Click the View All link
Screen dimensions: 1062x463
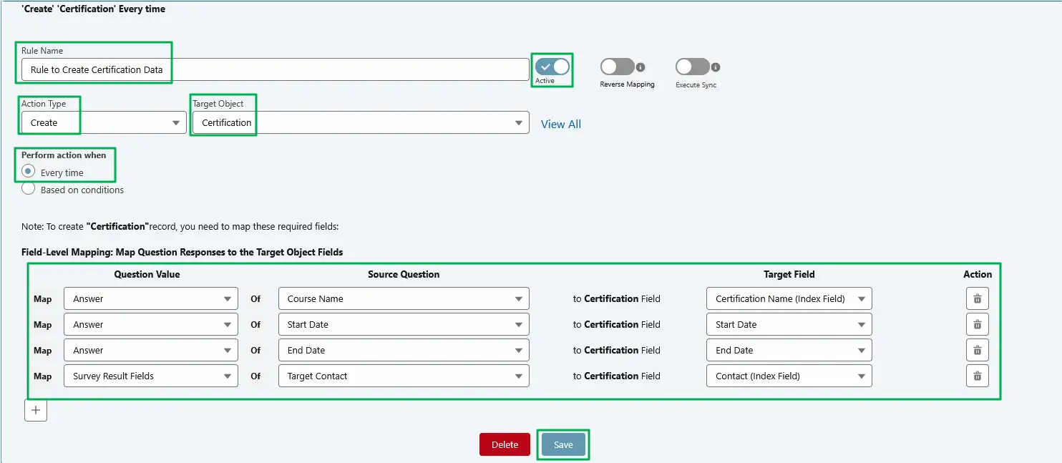click(x=561, y=124)
